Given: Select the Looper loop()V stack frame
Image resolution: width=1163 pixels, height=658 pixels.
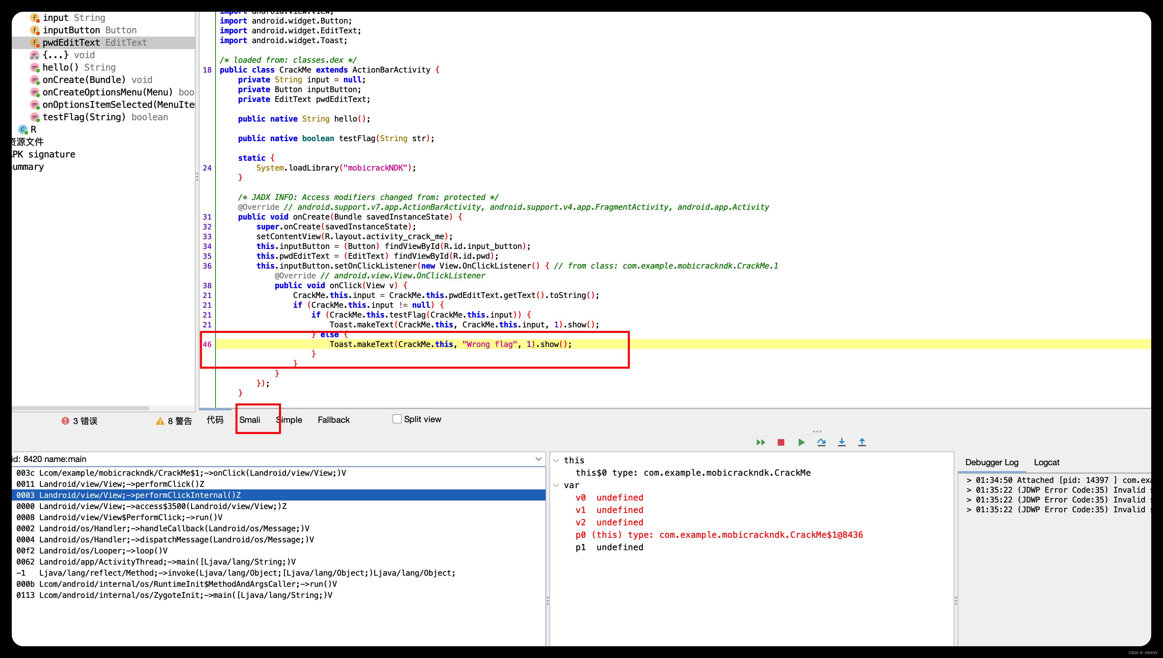Looking at the screenshot, I should click(279, 551).
